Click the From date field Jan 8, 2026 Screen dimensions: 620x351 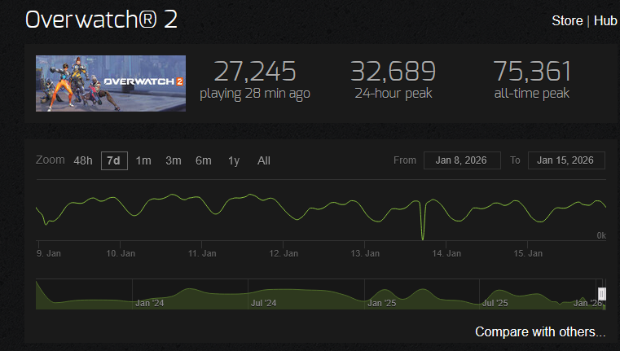point(462,160)
